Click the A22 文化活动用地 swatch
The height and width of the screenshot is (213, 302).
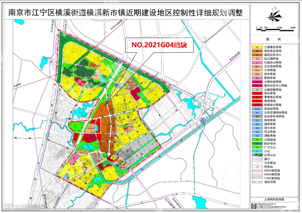[x=257, y=66]
